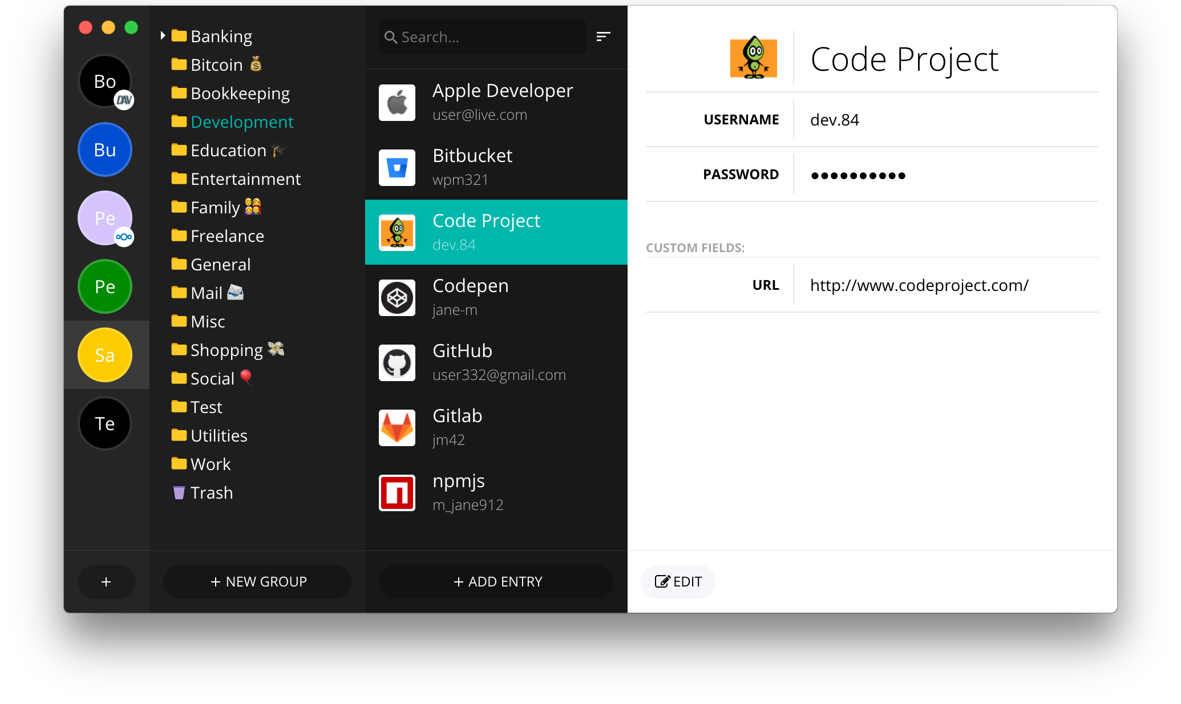
Task: Click the EDIT entry button
Action: 678,582
